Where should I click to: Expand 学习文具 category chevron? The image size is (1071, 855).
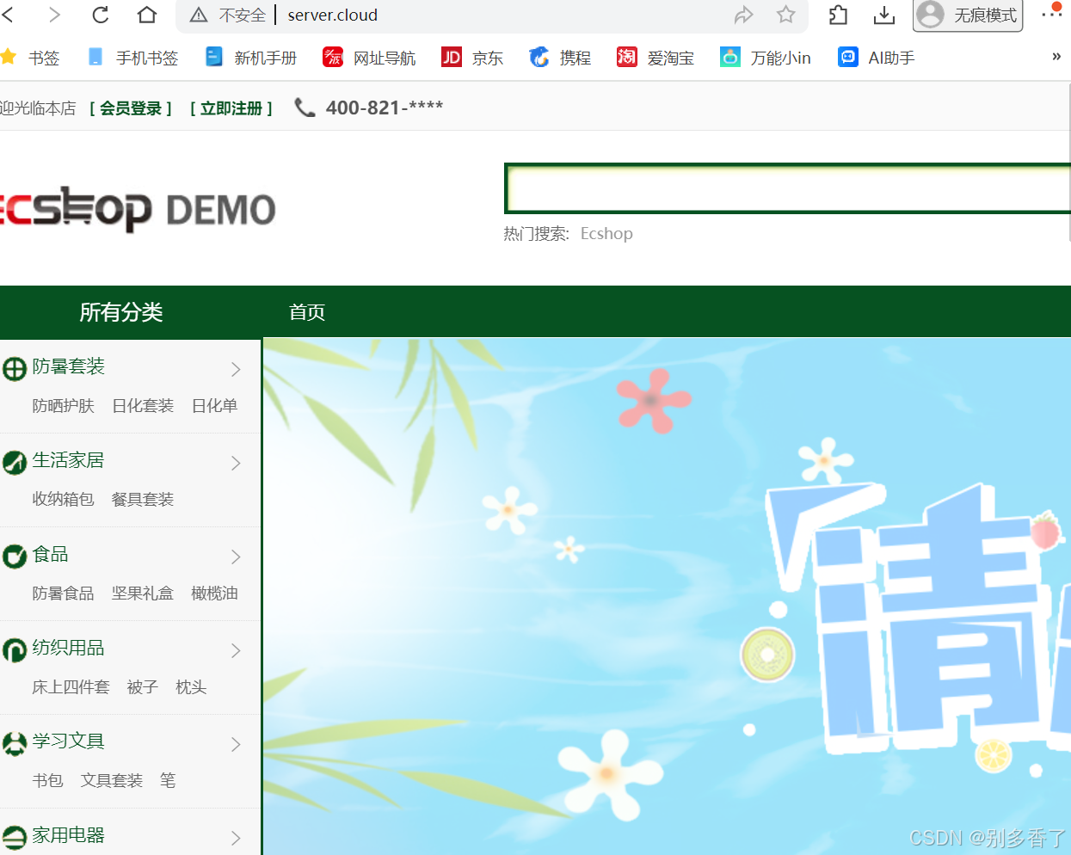[236, 744]
